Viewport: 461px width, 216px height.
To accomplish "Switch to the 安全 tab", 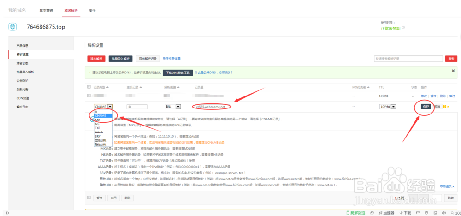I will [x=92, y=11].
